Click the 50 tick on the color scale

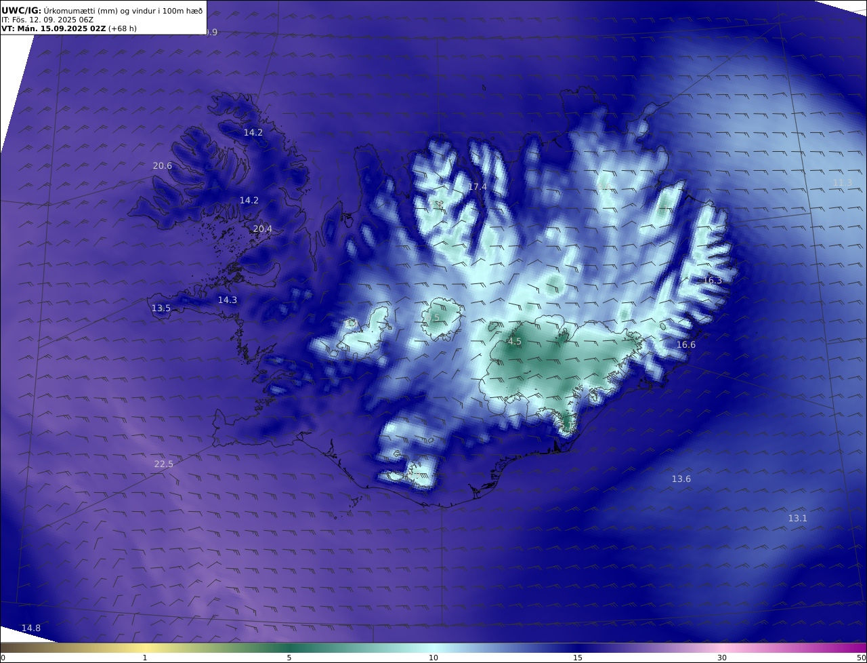861,658
